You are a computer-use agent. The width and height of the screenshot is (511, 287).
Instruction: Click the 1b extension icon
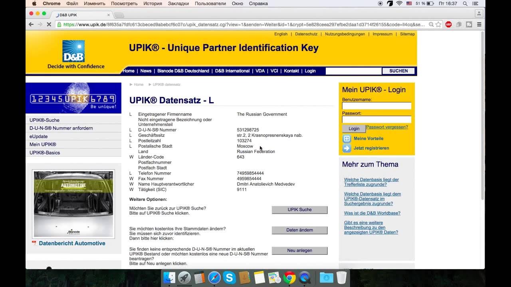point(469,24)
